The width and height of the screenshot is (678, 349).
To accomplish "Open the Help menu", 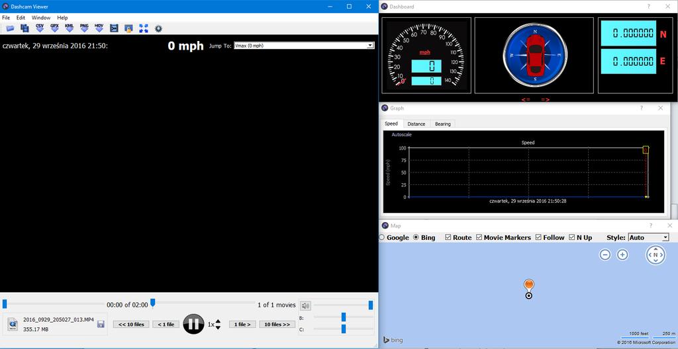I will [63, 18].
